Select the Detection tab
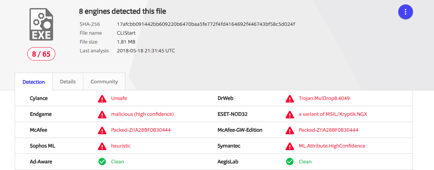 [34, 82]
